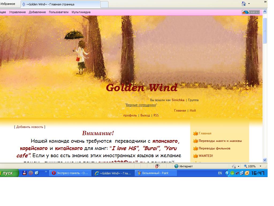Expand hidden toolbar commands chevron top right
This screenshot has width=274, height=206.
(265, 2)
